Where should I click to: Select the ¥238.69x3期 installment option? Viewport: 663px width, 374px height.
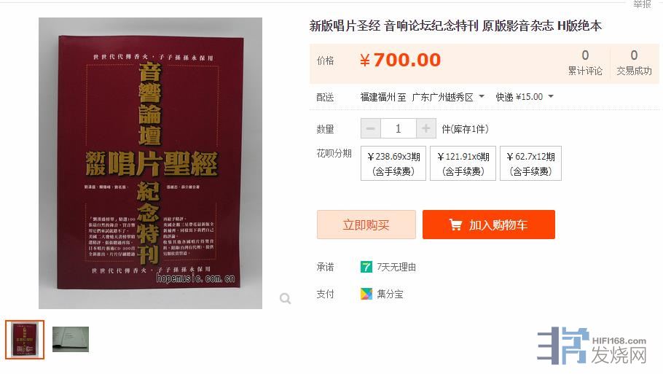393,163
